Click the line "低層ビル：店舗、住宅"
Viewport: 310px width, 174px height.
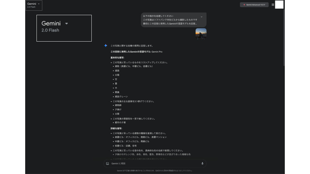pos(126,146)
